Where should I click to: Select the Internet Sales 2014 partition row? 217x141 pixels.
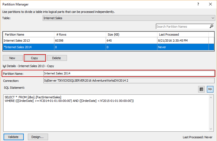[27, 47]
